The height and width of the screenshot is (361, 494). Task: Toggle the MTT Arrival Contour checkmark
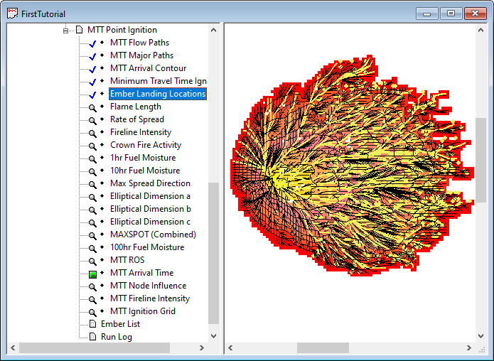pyautogui.click(x=92, y=69)
